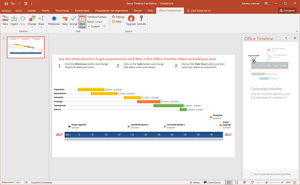Click the Import timeline data icon
This screenshot has width=300, height=185.
(x=14, y=21)
